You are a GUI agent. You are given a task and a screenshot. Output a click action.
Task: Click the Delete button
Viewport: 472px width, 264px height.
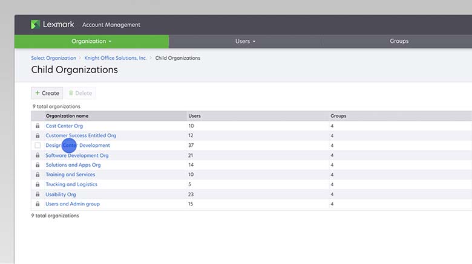click(80, 93)
